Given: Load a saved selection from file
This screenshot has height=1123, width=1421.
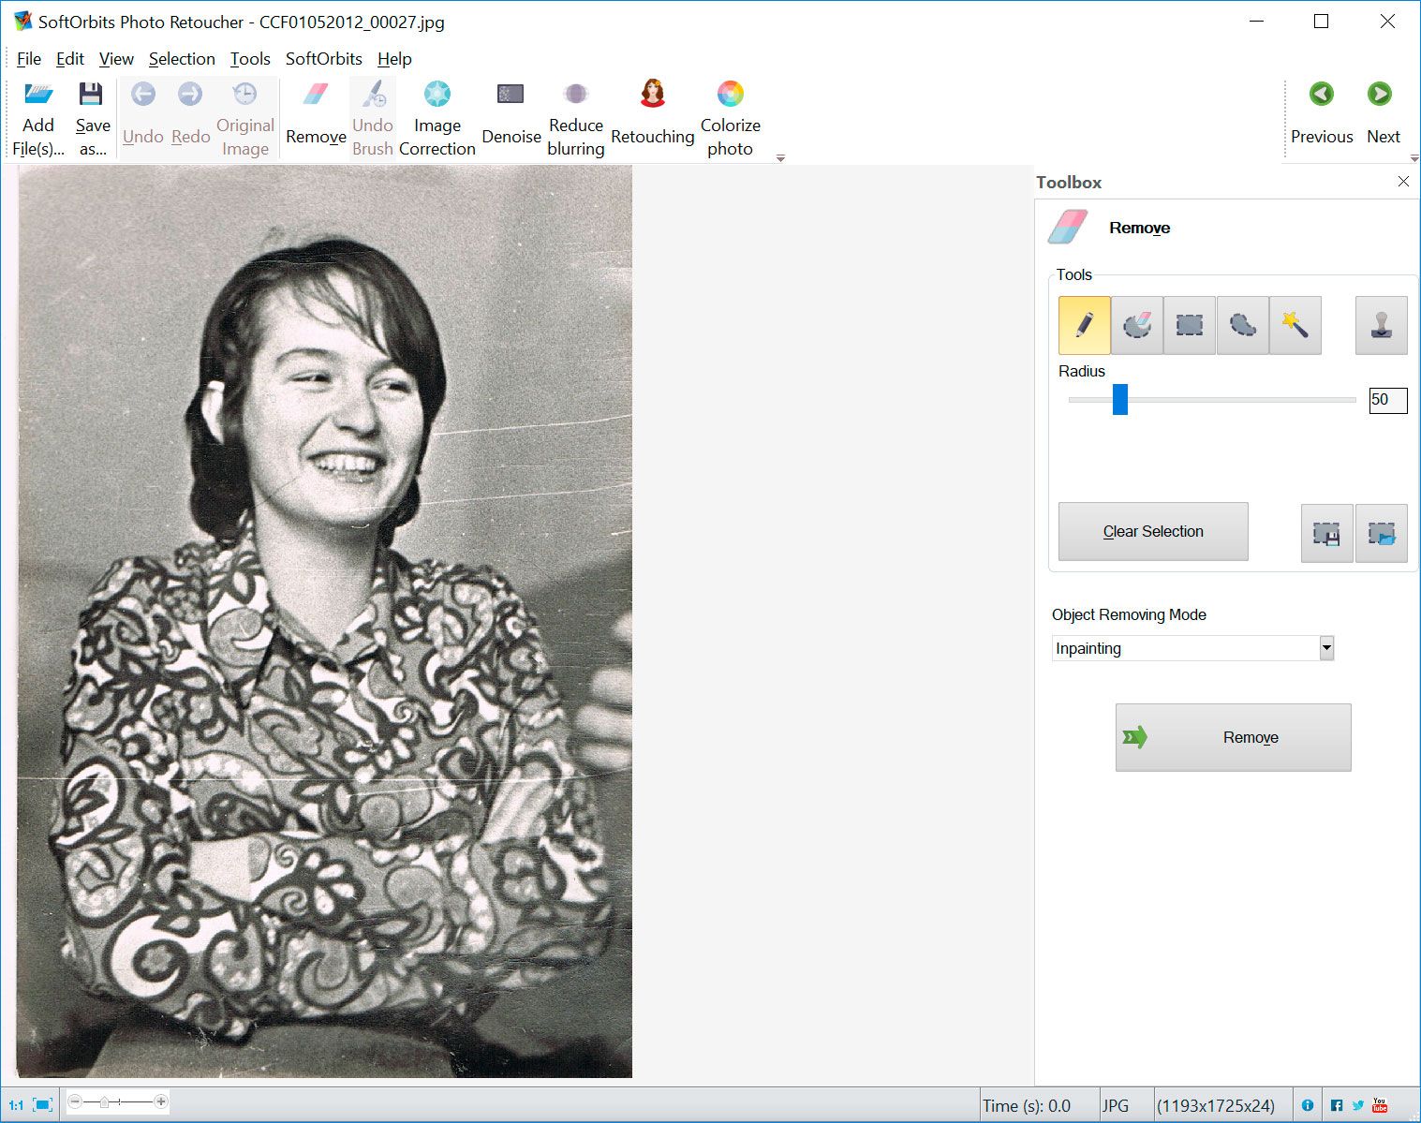Looking at the screenshot, I should (1382, 533).
